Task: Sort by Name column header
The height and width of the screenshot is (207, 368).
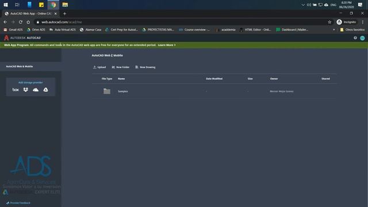Action: click(x=121, y=79)
